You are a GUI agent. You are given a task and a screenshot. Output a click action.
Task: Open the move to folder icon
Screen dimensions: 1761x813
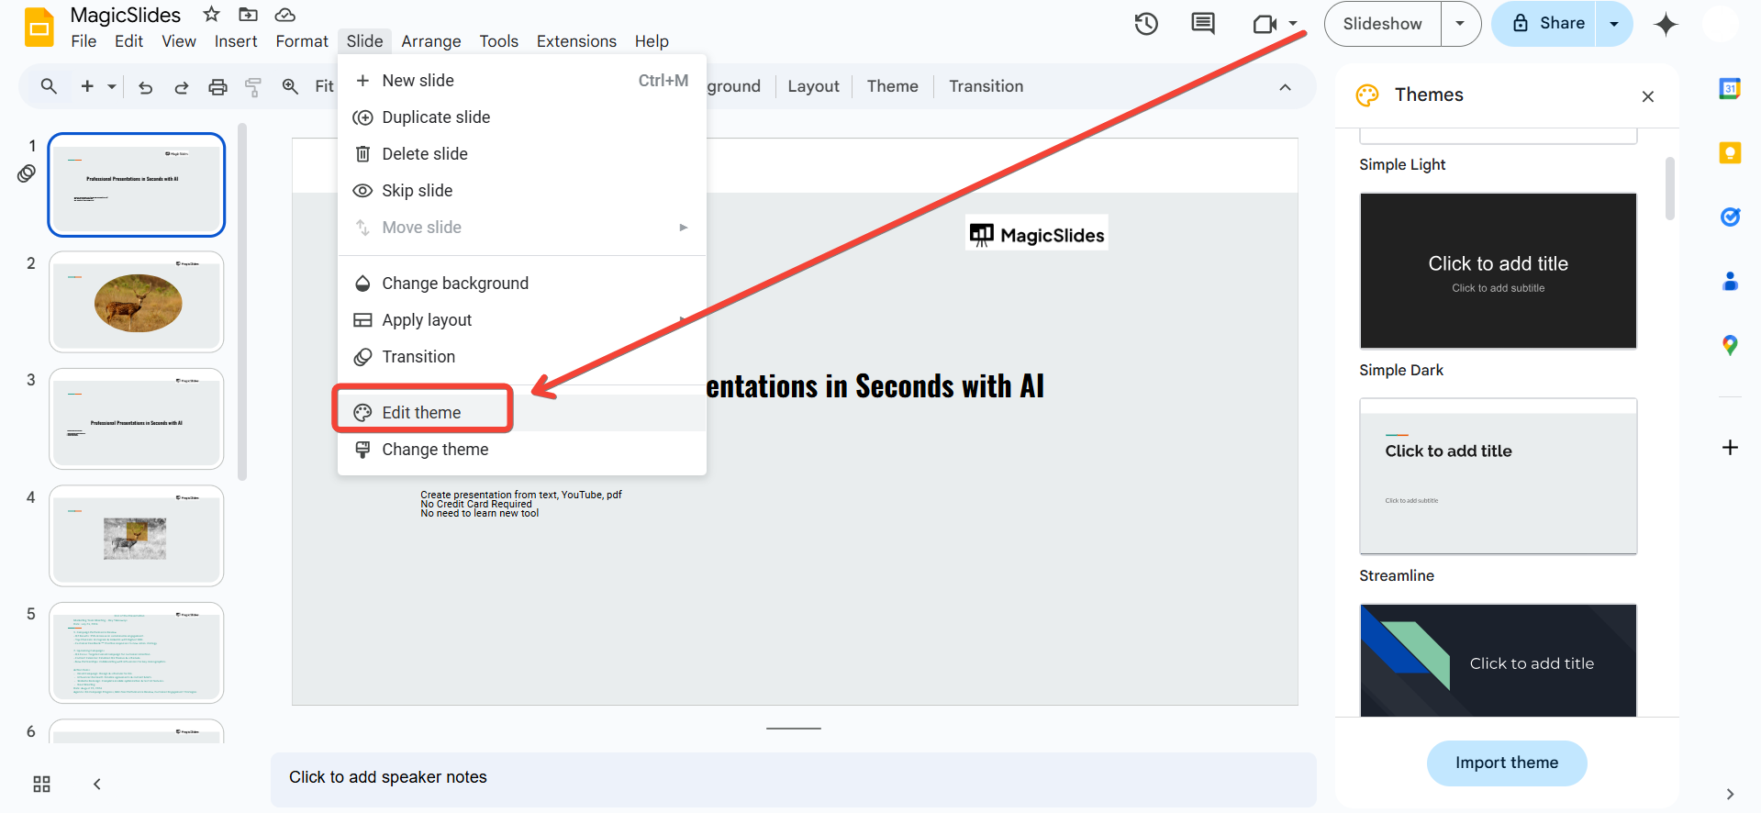[x=248, y=15]
